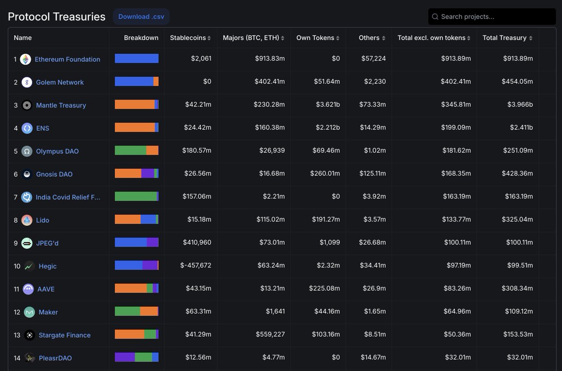Viewport: 562px width, 371px height.
Task: Open the AAVE project link
Action: tap(46, 289)
